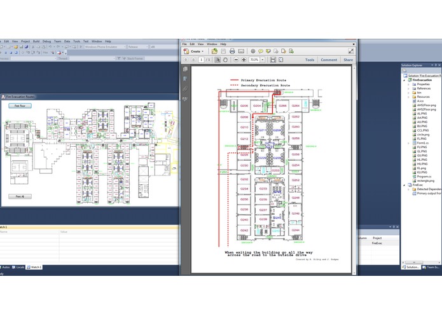This screenshot has height=314, width=442.
Task: Select AHS1Floor.png in Solution Explorer
Action: (x=424, y=106)
